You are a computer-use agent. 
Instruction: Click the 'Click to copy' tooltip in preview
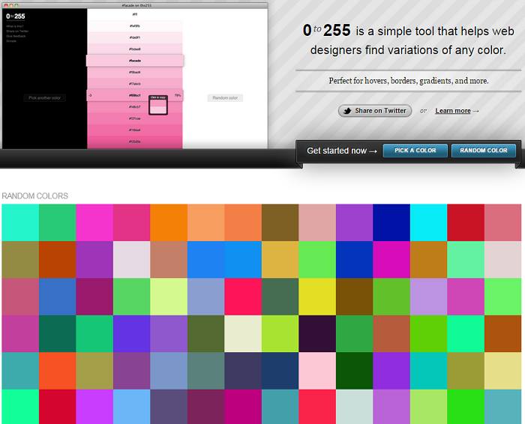158,98
